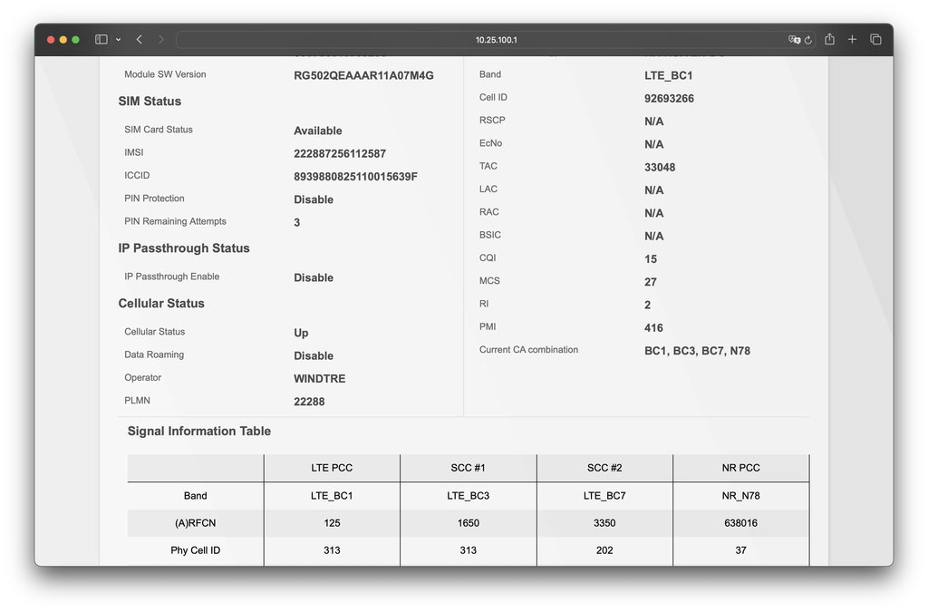The image size is (928, 612).
Task: Click the (A)RFCN row label
Action: pos(196,522)
